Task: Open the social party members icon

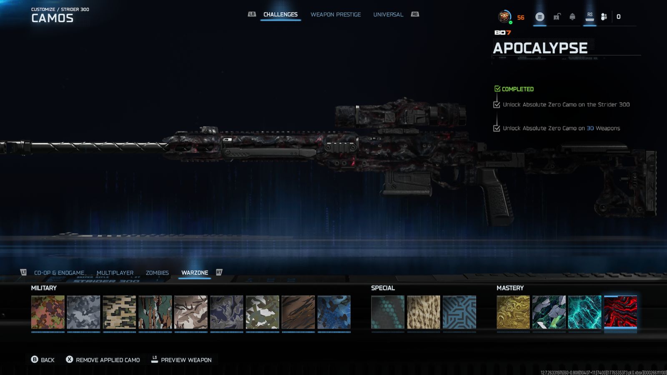Action: pos(604,17)
